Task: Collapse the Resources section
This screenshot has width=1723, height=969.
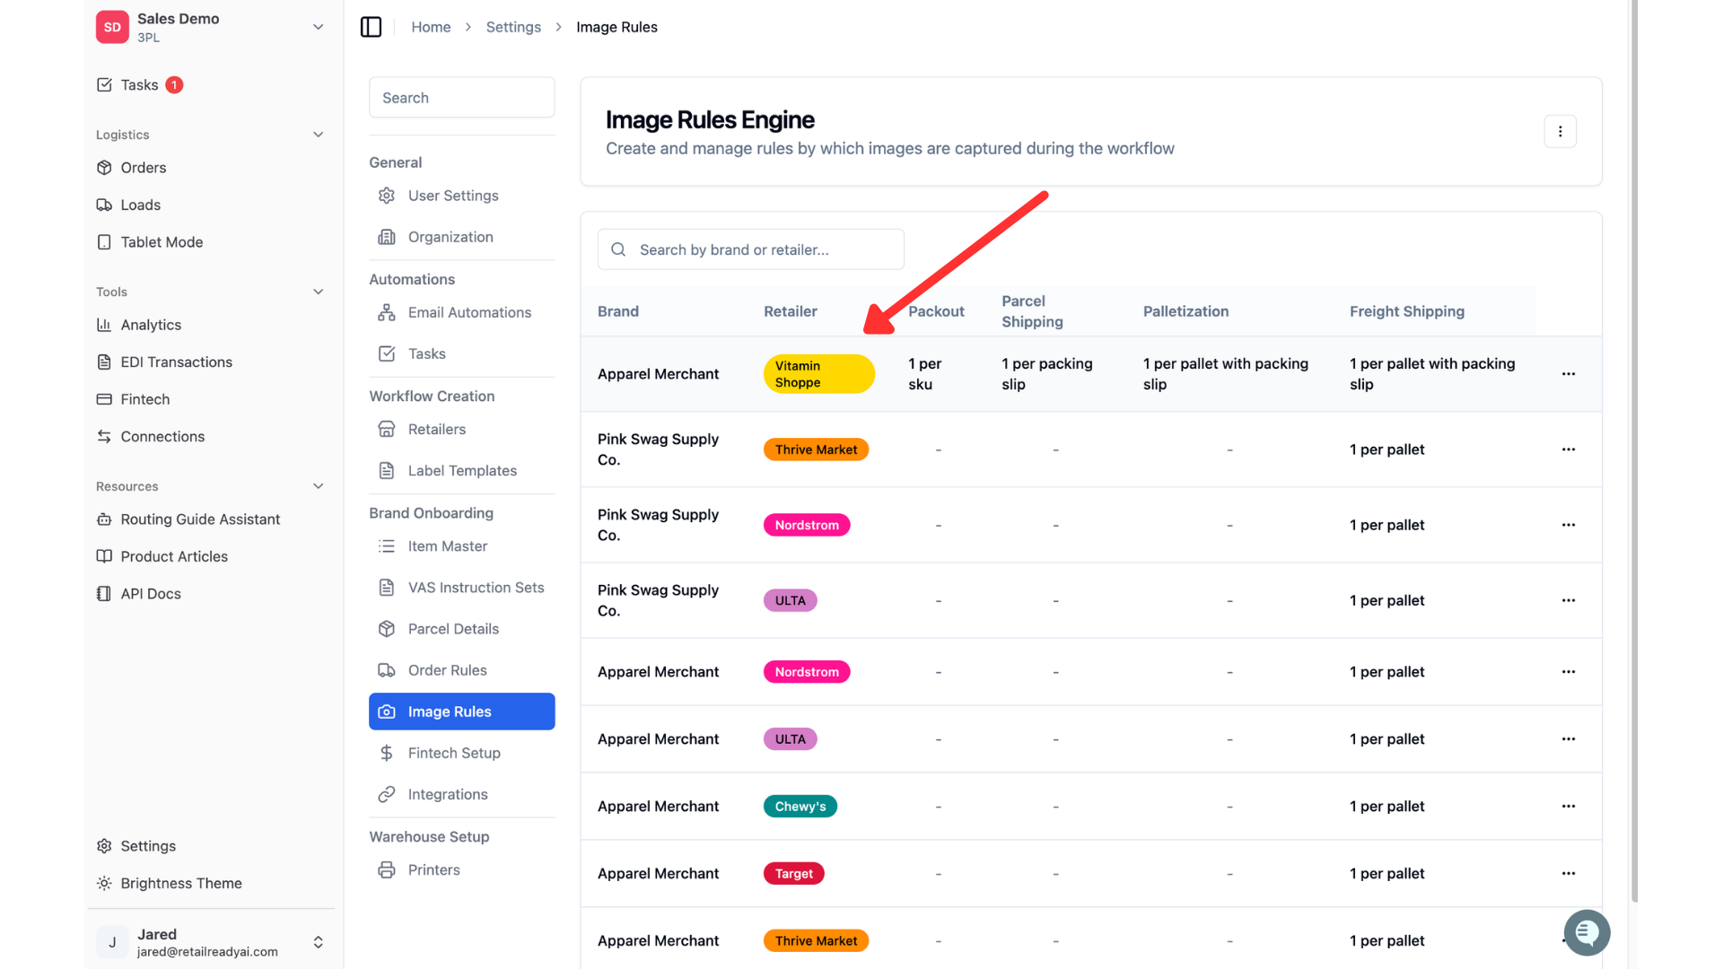Action: 318,486
